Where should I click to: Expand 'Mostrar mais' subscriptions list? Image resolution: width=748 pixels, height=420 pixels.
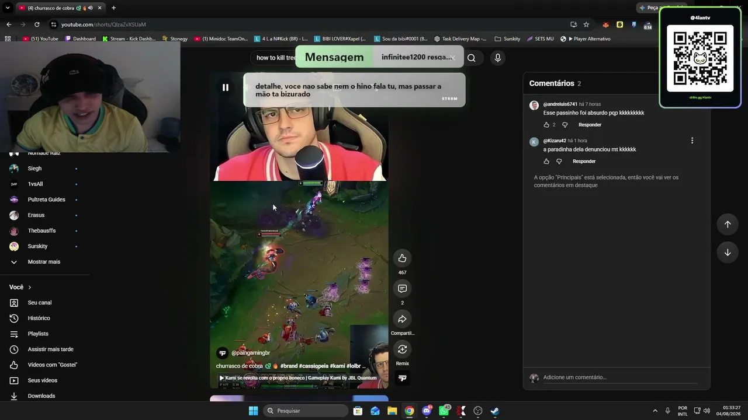tap(44, 262)
